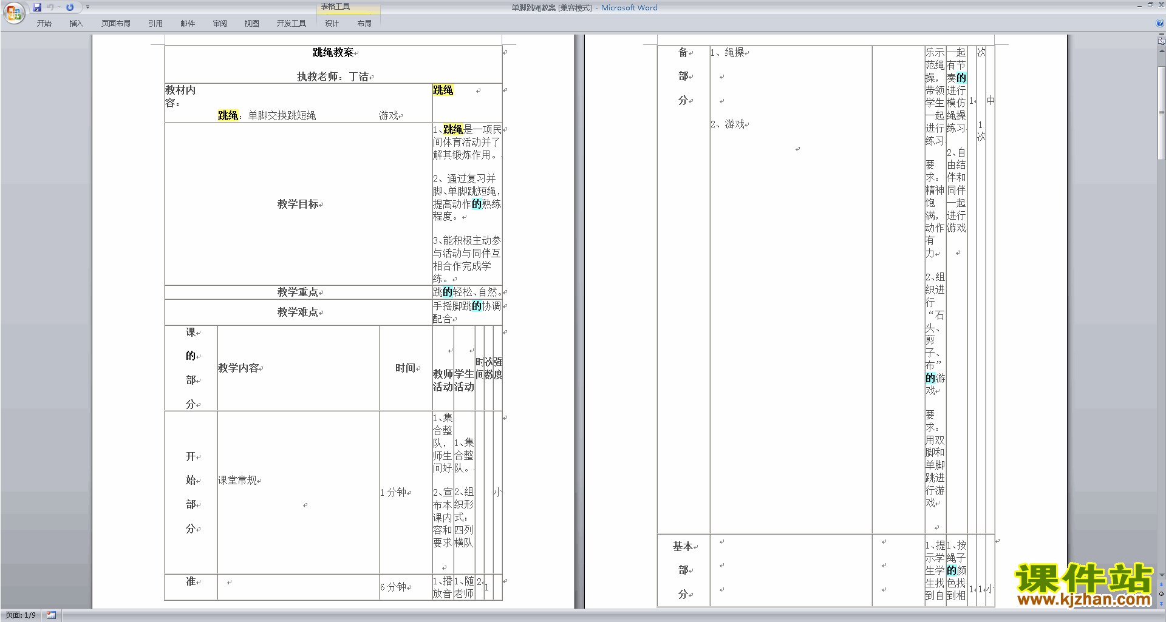Click the page count 页面: 1/9 indicator
The height and width of the screenshot is (622, 1166).
[21, 615]
